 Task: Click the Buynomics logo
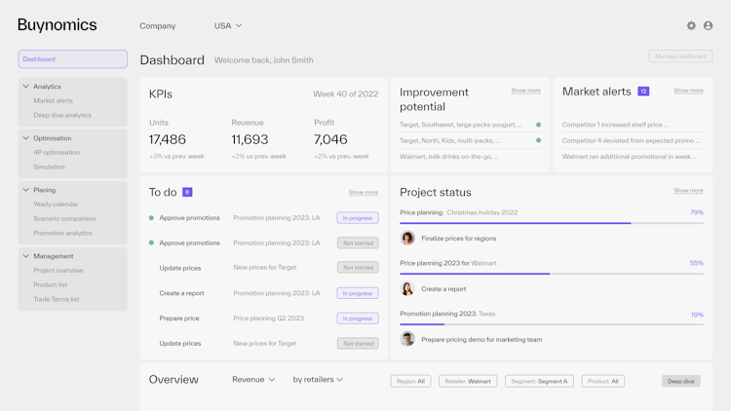[58, 25]
